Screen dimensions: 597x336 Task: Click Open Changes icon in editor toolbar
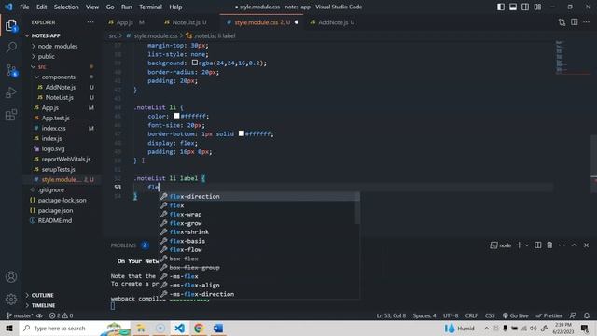(562, 22)
